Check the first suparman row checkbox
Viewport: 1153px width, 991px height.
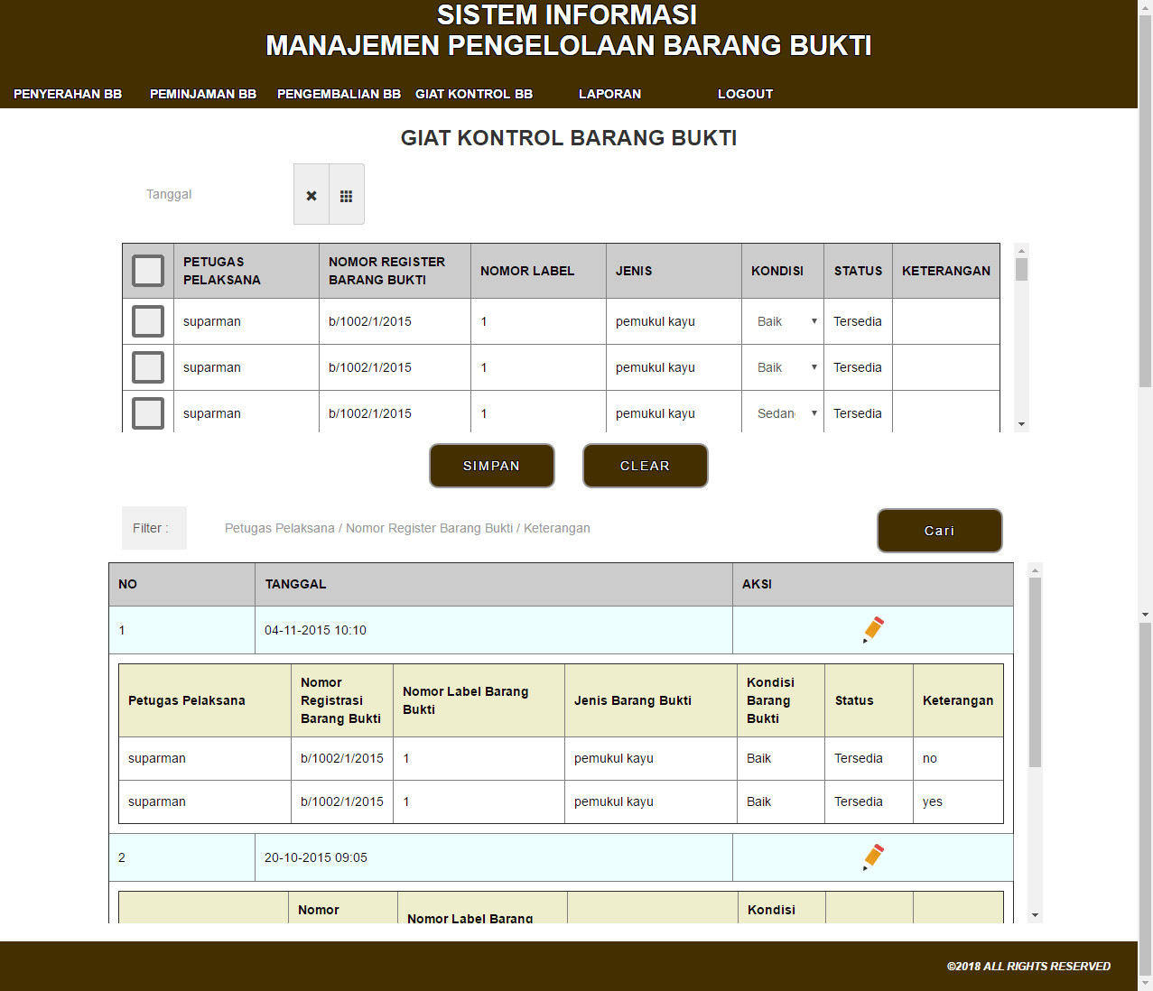click(148, 321)
